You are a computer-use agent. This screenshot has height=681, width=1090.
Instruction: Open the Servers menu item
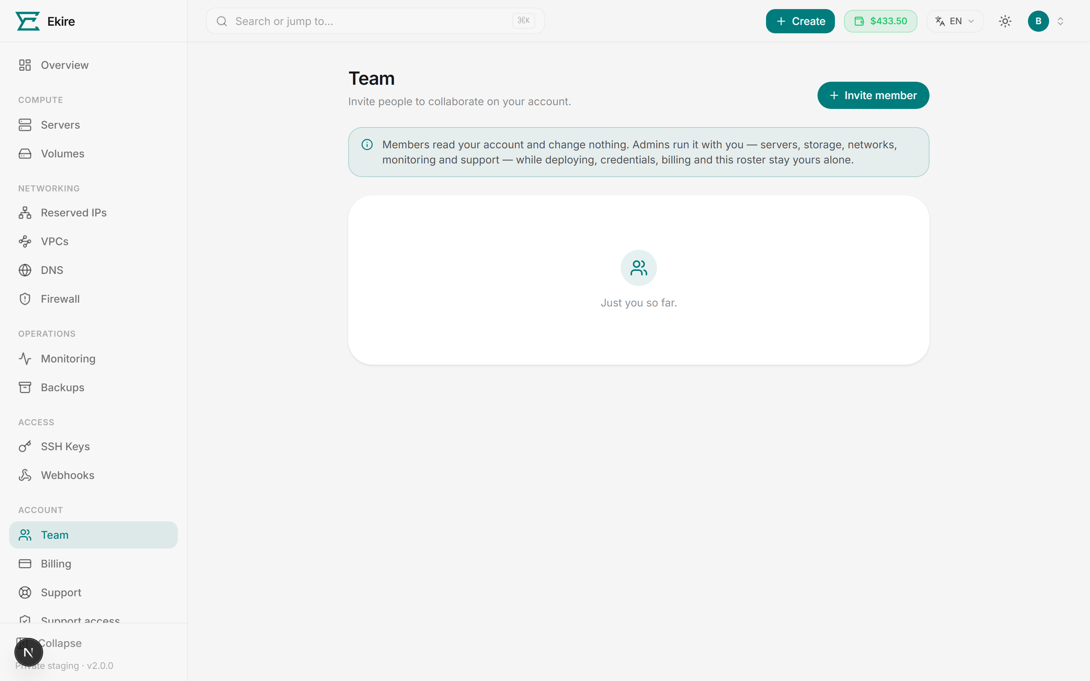[x=93, y=125]
